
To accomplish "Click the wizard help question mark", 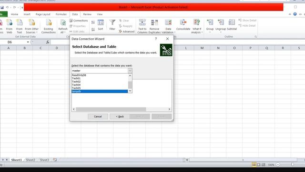I will click(156, 39).
